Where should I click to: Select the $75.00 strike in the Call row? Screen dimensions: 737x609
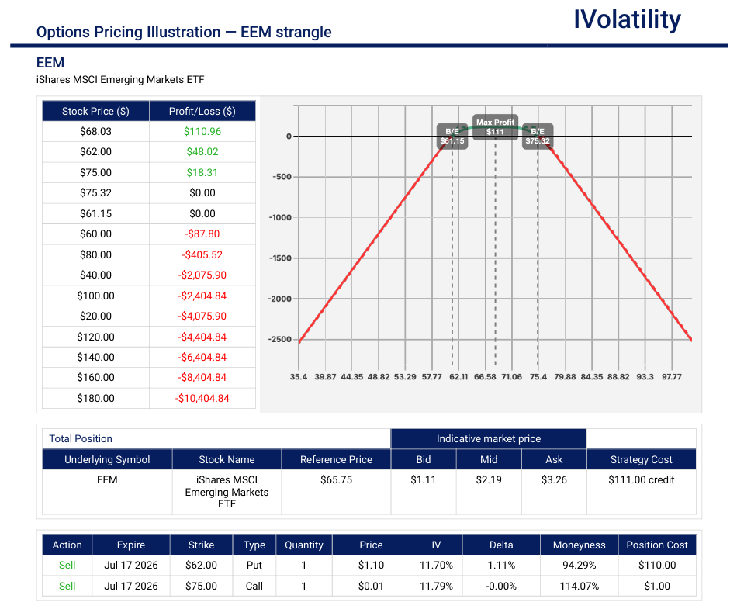click(x=201, y=586)
